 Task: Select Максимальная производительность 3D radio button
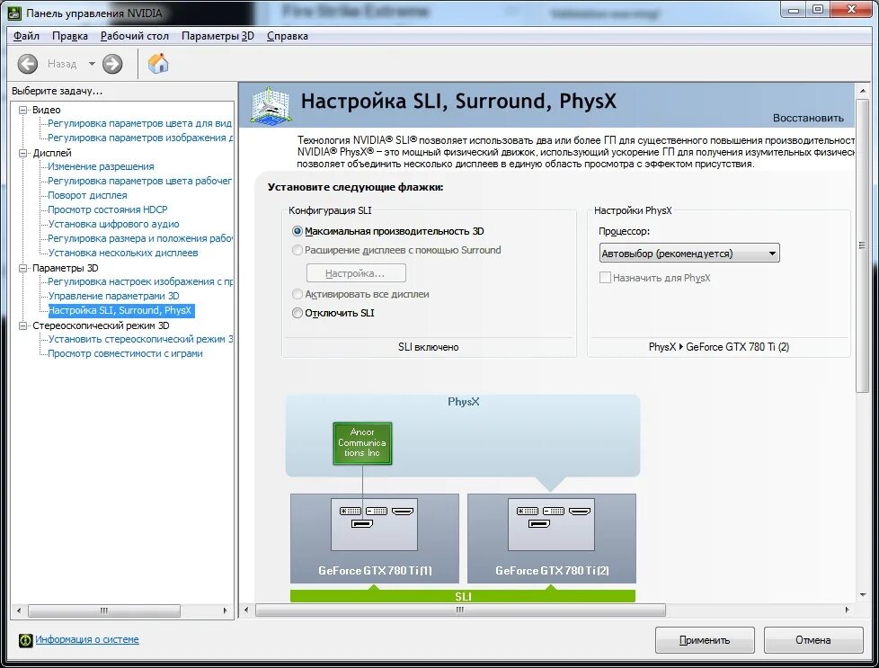tap(297, 231)
